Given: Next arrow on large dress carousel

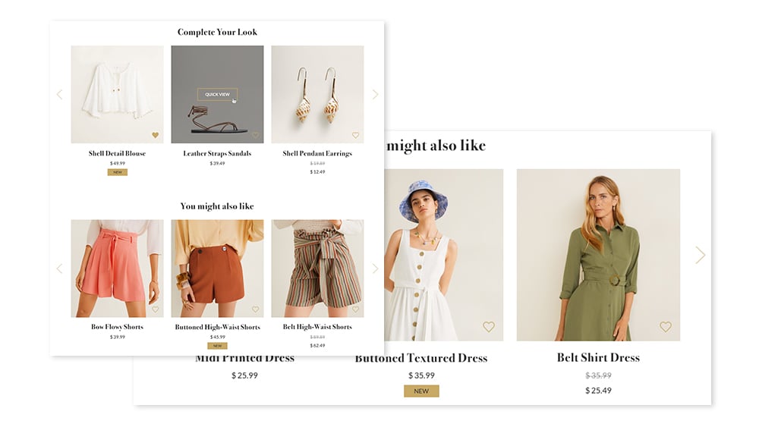Looking at the screenshot, I should [x=700, y=256].
